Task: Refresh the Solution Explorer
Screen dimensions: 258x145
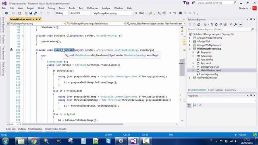Action: pyautogui.click(x=216, y=25)
